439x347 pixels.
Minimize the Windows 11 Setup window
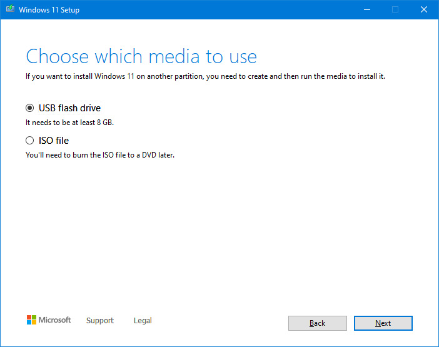point(366,9)
